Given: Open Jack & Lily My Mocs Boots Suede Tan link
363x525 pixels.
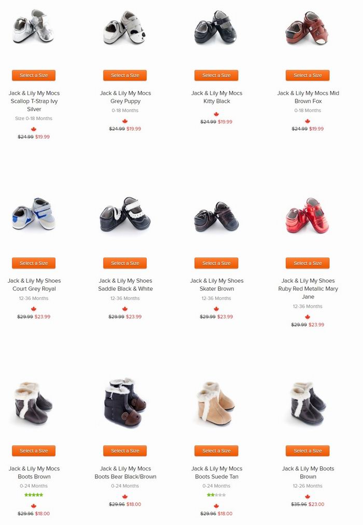Looking at the screenshot, I should coord(217,472).
